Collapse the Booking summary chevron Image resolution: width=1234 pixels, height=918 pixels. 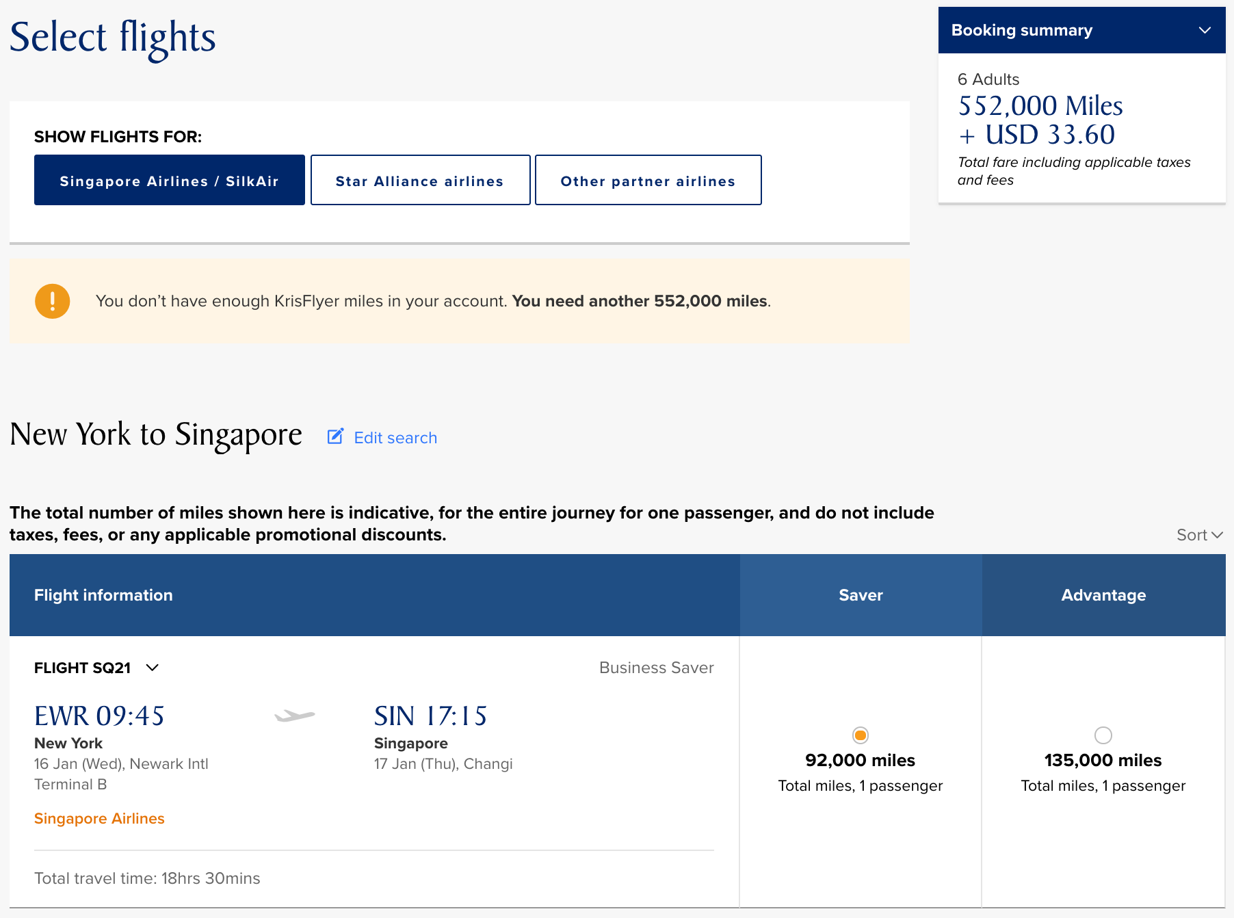(1205, 30)
